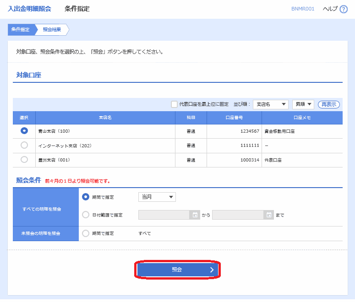The width and height of the screenshot is (355, 302).
Task: Enable the 代表口座を最上位に固定 checkbox
Action: tap(174, 104)
